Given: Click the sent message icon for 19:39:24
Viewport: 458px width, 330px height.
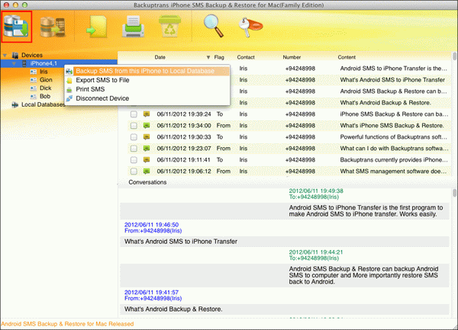Looking at the screenshot, I should pos(147,114).
